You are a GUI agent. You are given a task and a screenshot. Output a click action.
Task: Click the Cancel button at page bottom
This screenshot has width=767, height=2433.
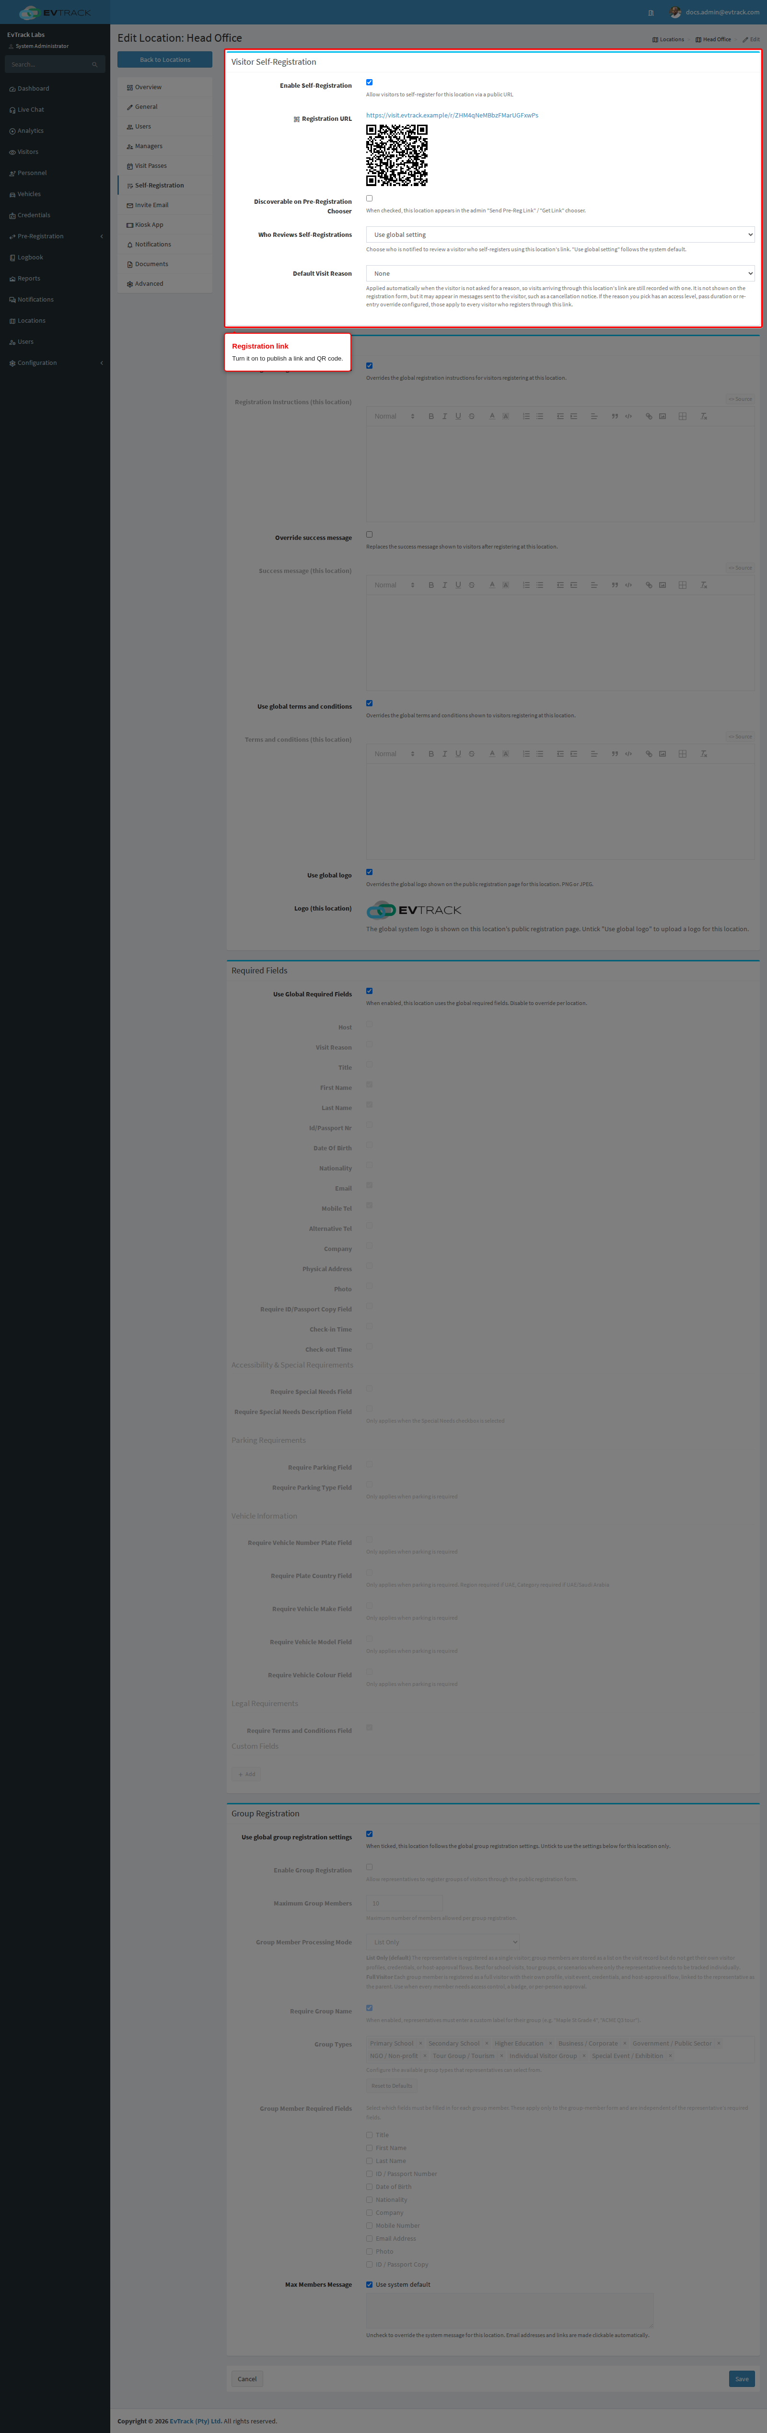pyautogui.click(x=246, y=2379)
